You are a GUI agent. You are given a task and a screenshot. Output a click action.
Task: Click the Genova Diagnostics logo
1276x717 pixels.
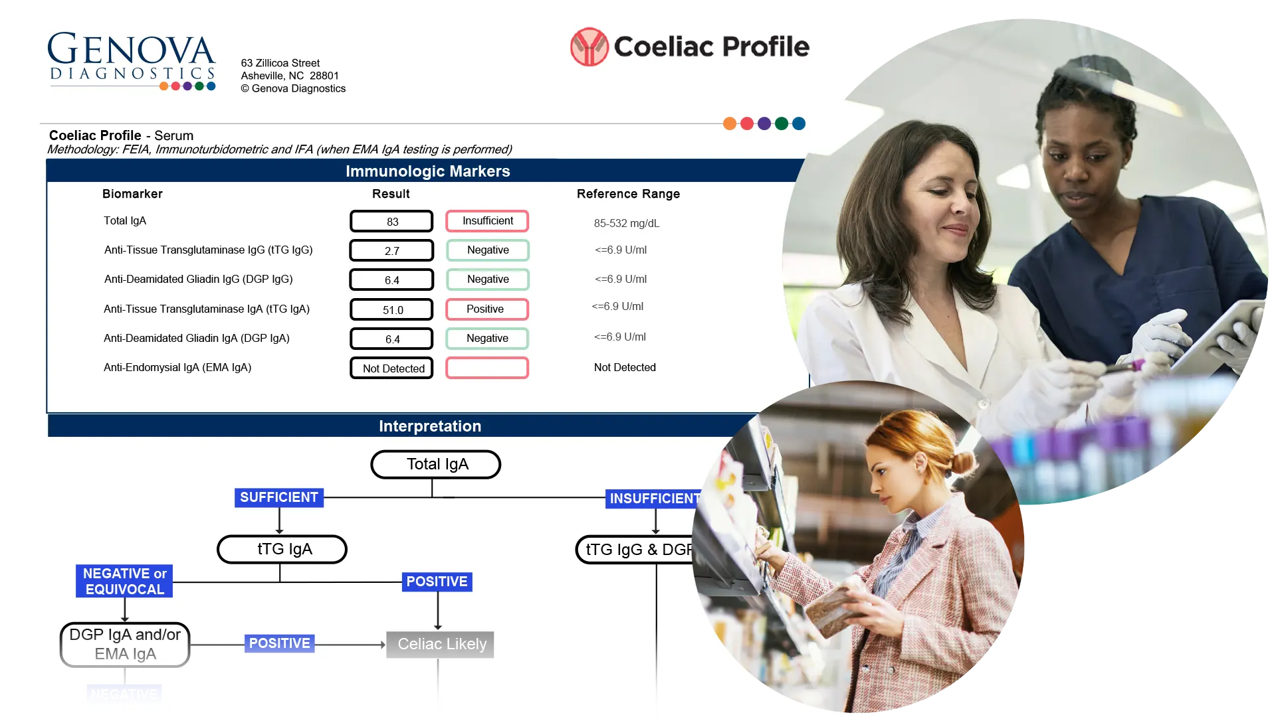[x=132, y=61]
